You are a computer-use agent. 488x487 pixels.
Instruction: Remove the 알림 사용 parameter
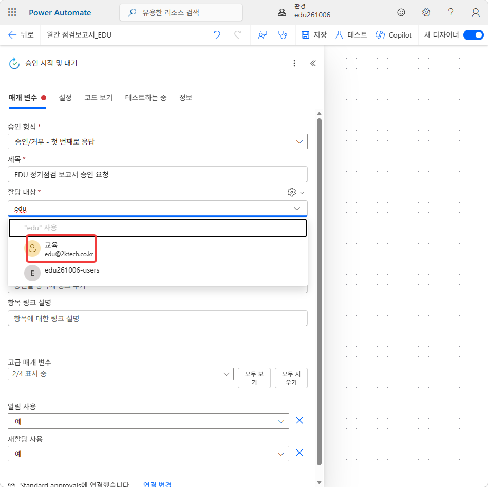point(299,420)
